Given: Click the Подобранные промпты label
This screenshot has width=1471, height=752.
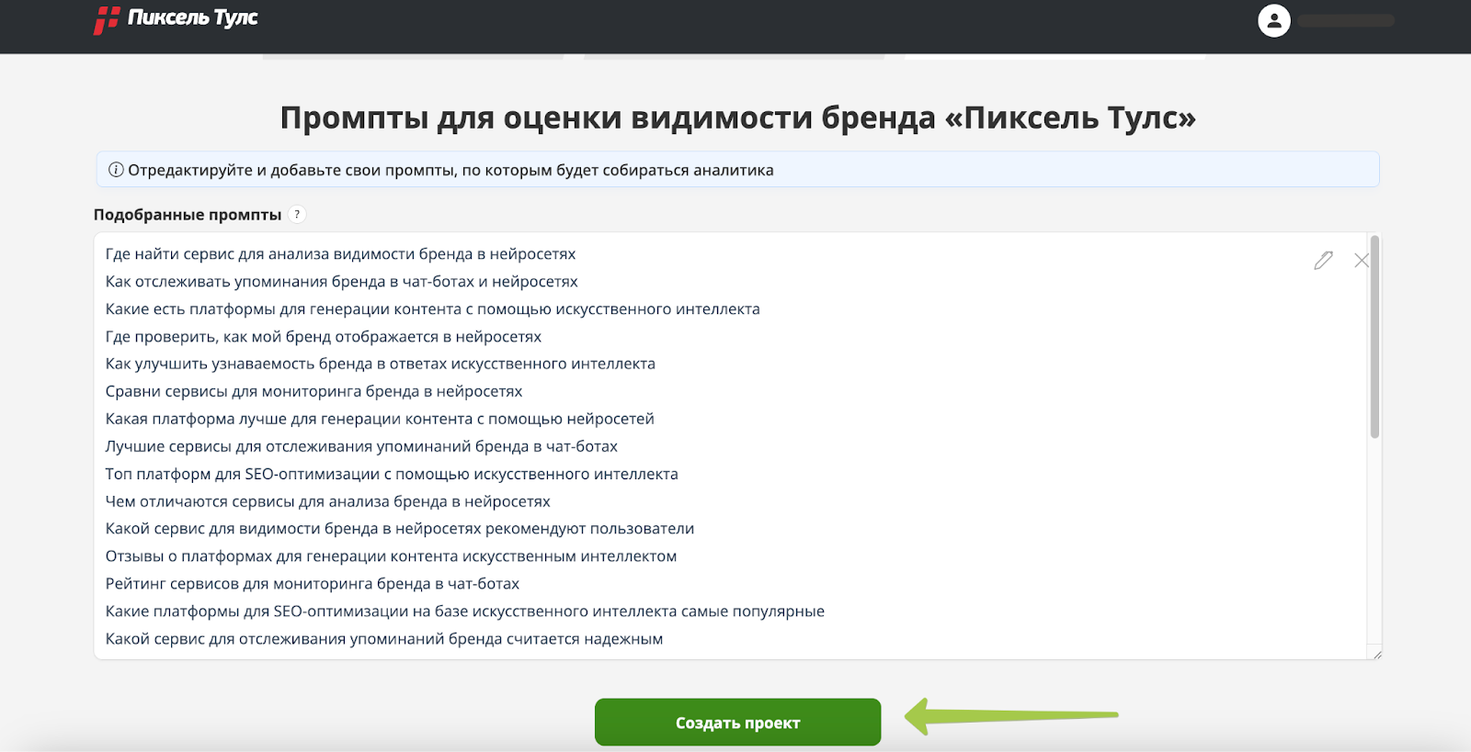Looking at the screenshot, I should click(x=188, y=215).
